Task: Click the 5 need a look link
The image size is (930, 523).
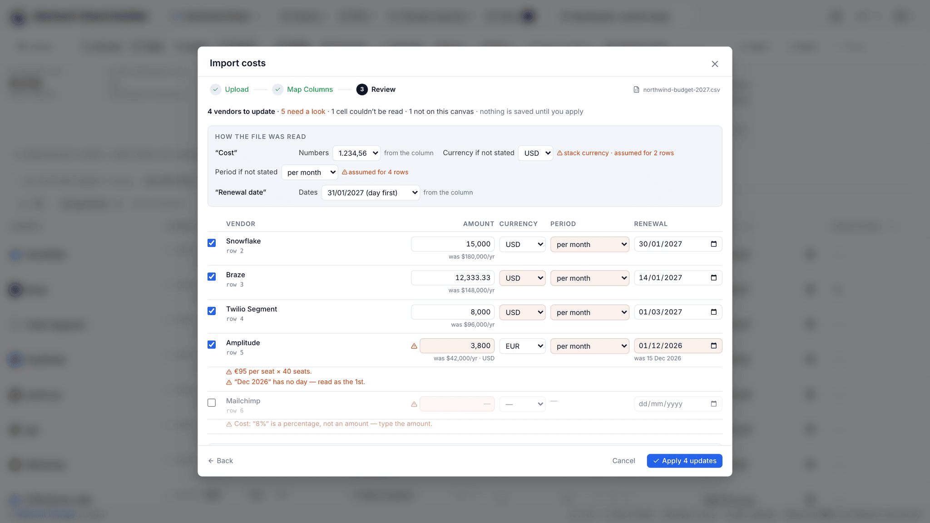Action: [303, 112]
